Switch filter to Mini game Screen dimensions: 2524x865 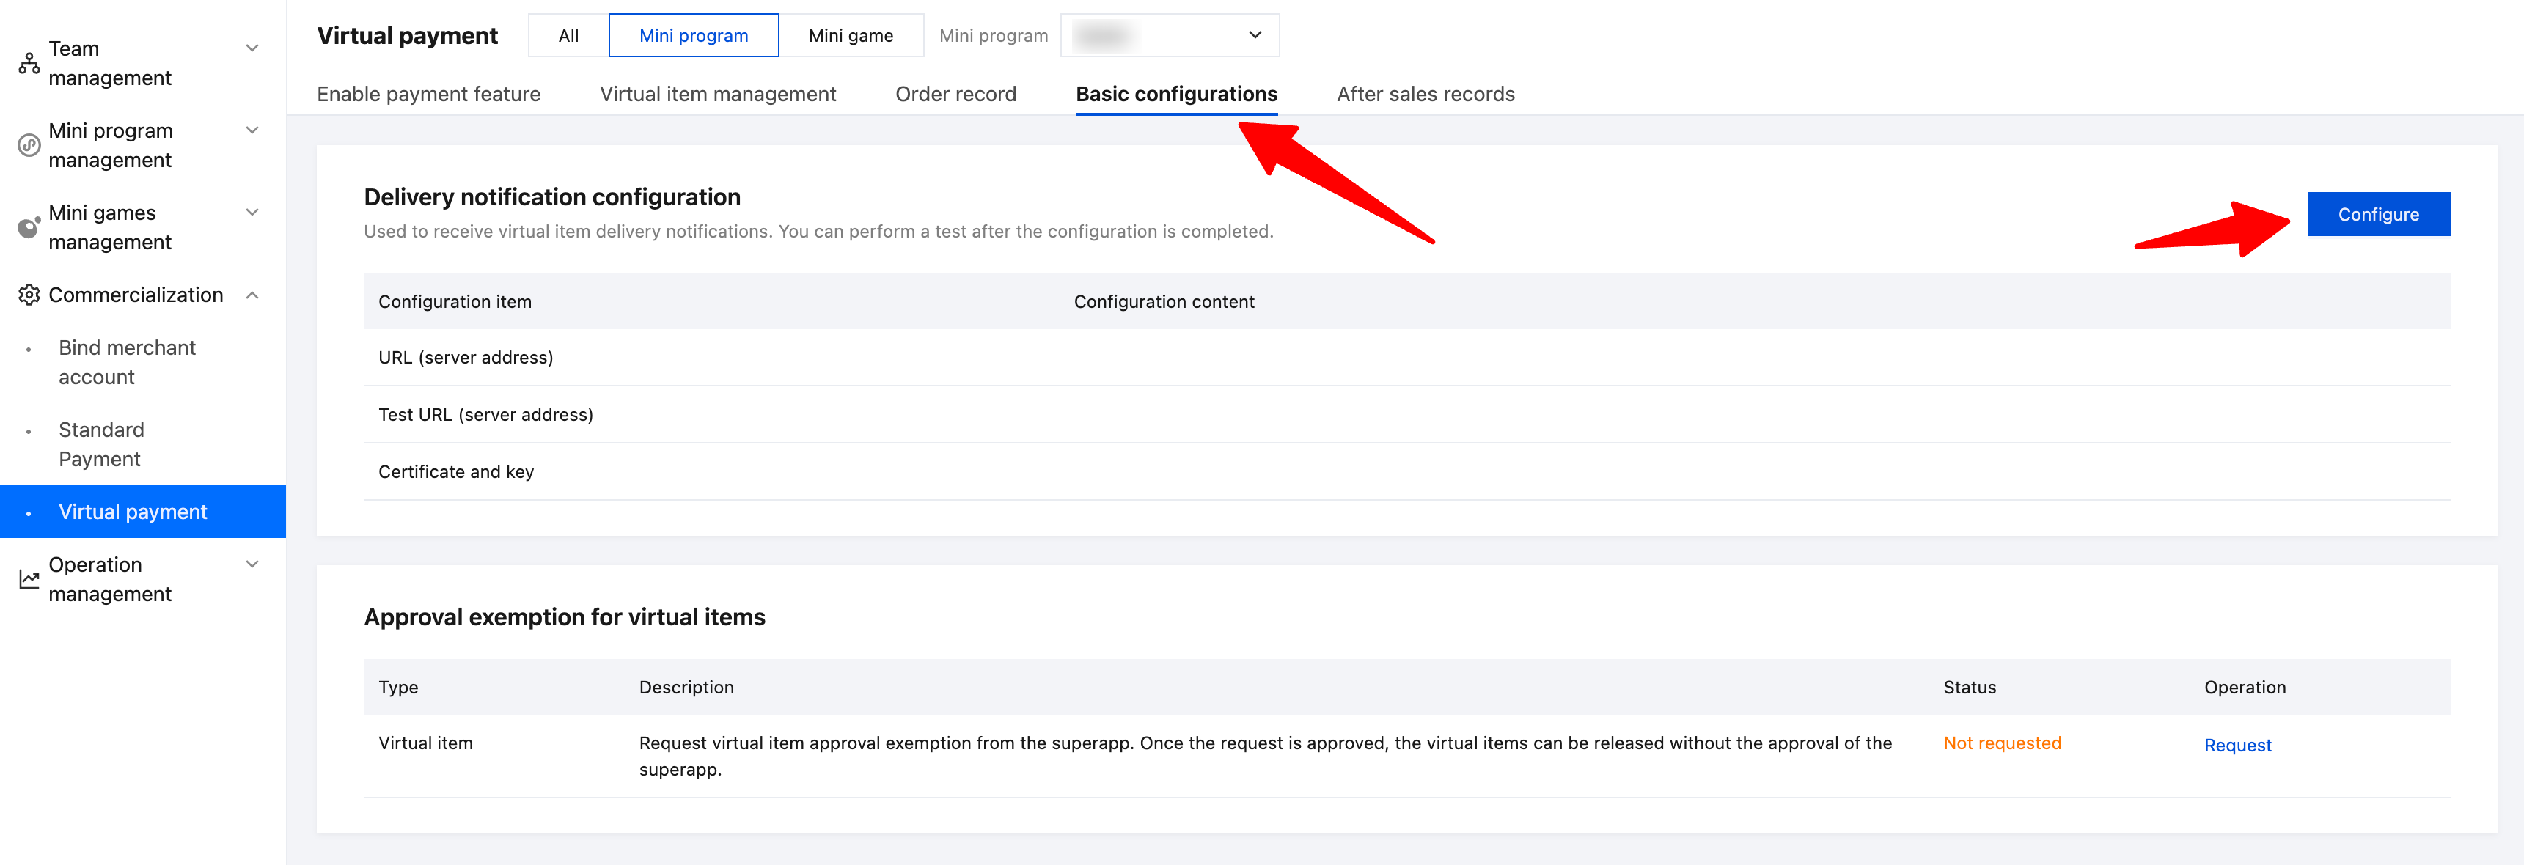[851, 35]
